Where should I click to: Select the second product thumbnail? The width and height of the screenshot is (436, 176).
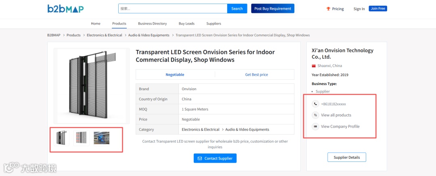[82, 138]
